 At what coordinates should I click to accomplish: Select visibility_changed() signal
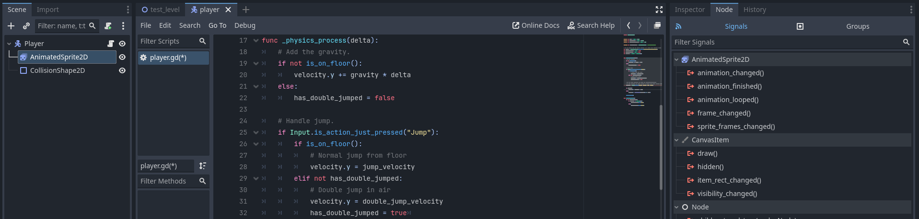pos(727,194)
